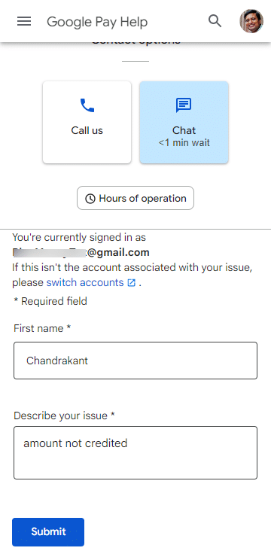This screenshot has height=557, width=271.
Task: Click the phone icon in Call us card
Action: [87, 105]
